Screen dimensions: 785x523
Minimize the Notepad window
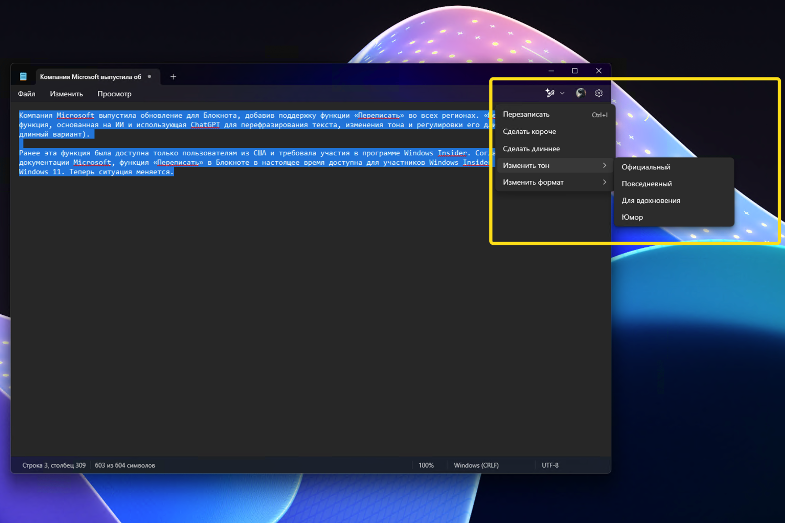tap(551, 71)
